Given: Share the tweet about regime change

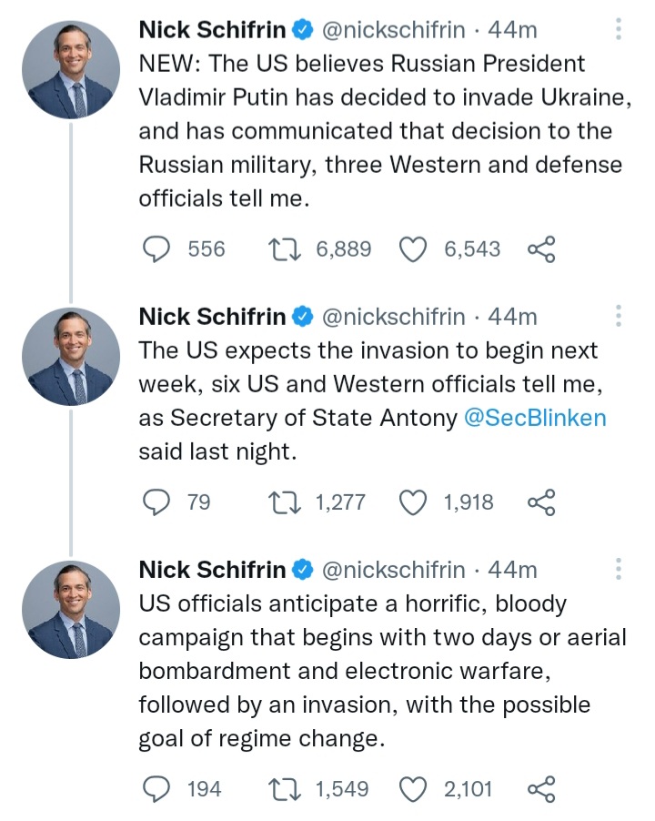Looking at the screenshot, I should click(x=541, y=788).
